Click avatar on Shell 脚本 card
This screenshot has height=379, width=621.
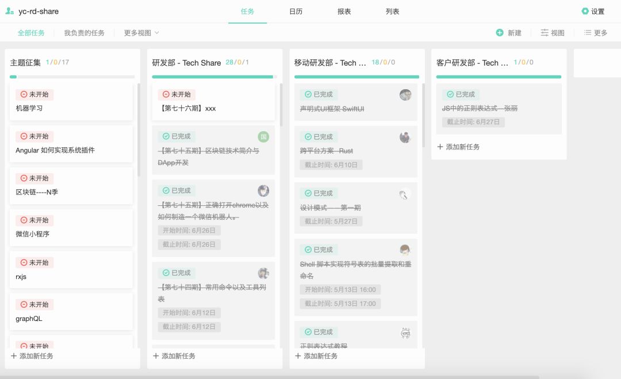tap(405, 250)
